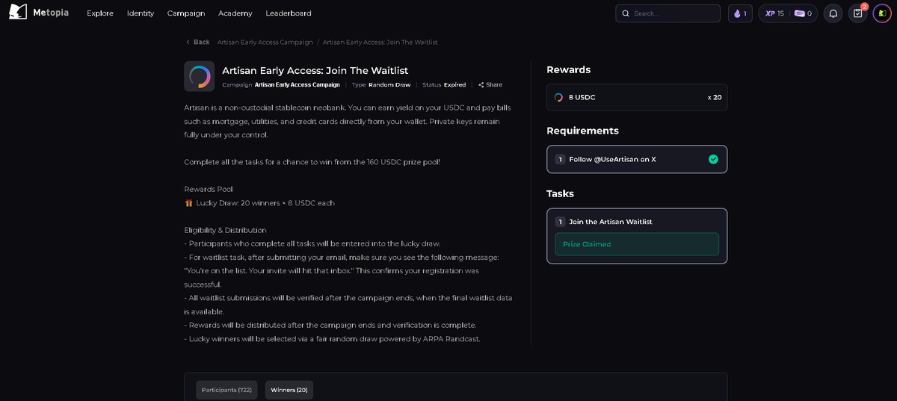The height and width of the screenshot is (401, 897).
Task: Switch to the Participants (722) tab
Action: pyautogui.click(x=227, y=390)
